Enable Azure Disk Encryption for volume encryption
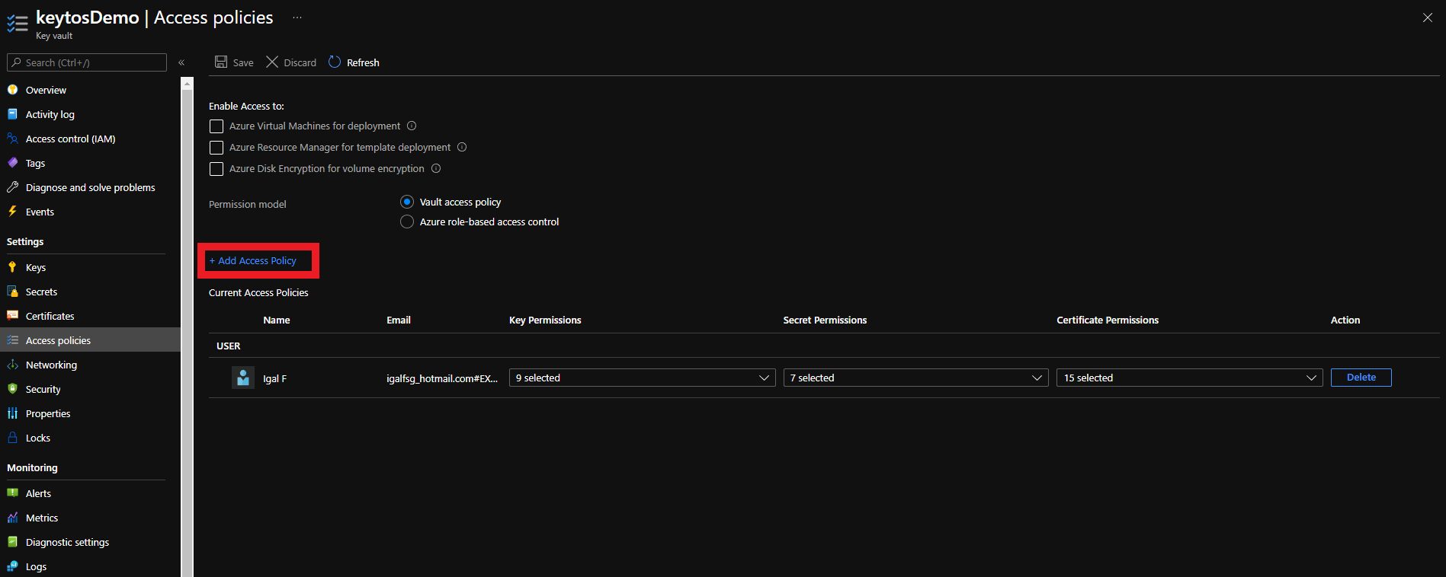Screen dimensions: 1446x577 click(x=216, y=169)
